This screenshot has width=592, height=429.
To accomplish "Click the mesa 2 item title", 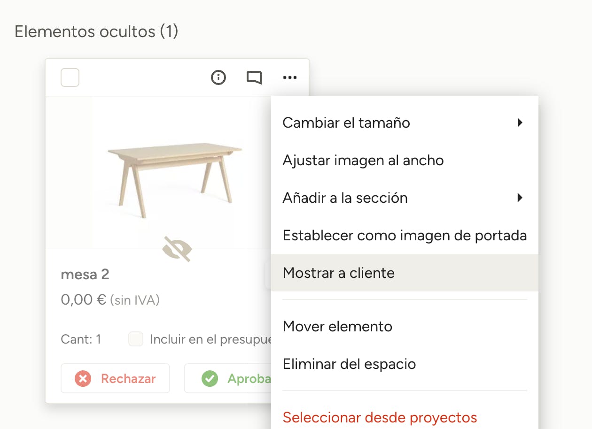I will [x=85, y=275].
